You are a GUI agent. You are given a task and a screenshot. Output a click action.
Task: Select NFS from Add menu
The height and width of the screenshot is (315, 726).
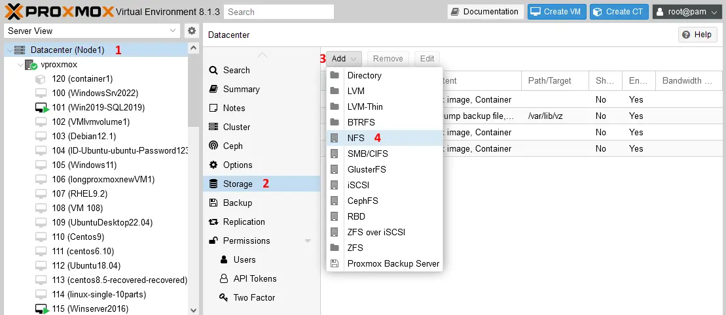384,138
